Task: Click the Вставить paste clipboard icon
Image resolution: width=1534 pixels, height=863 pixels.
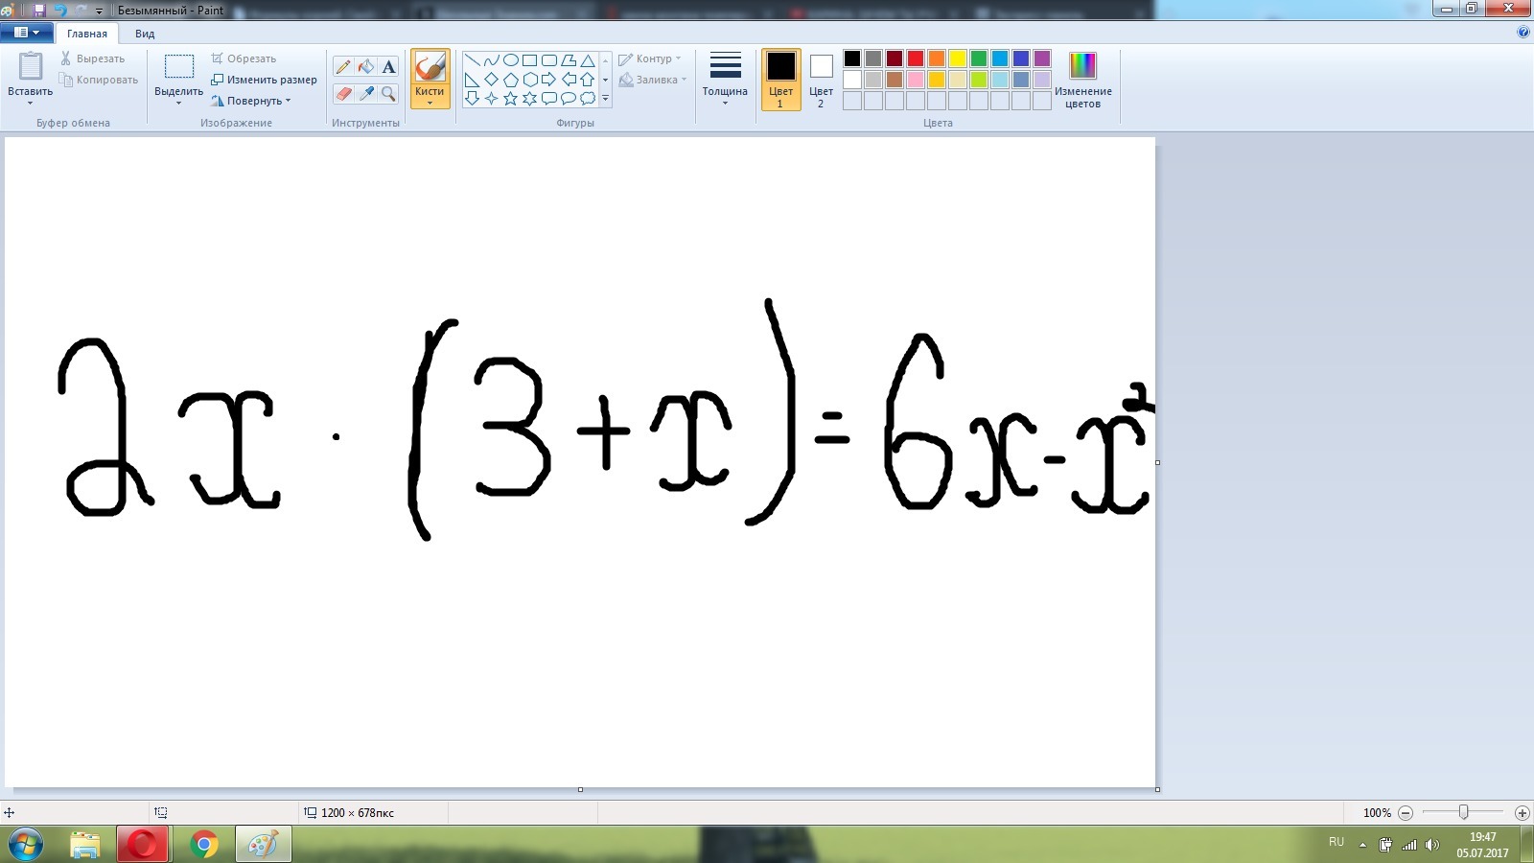Action: coord(31,66)
